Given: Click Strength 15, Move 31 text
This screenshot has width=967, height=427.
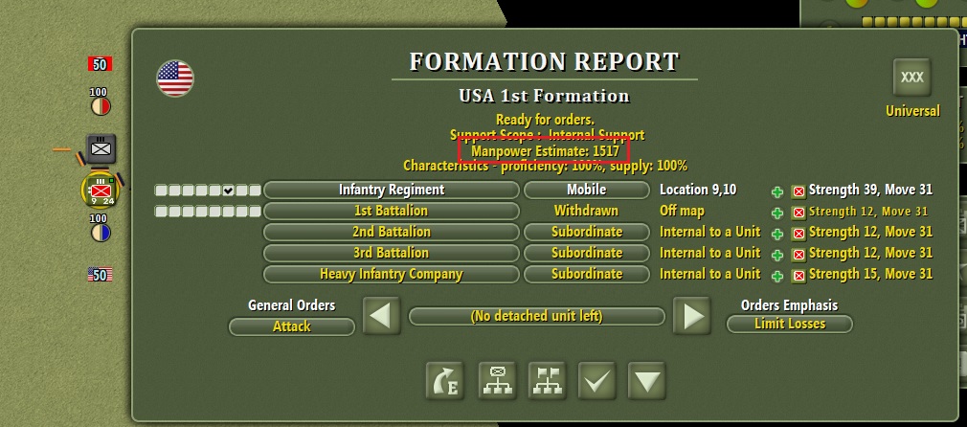Looking at the screenshot, I should pyautogui.click(x=870, y=274).
